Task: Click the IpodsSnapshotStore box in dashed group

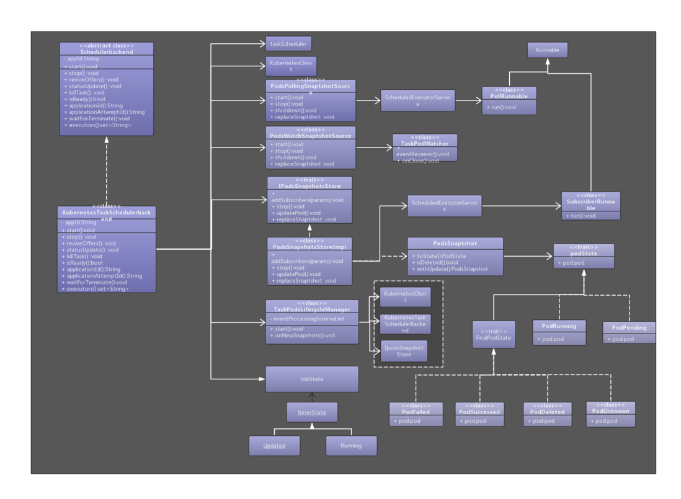Action: pos(404,351)
